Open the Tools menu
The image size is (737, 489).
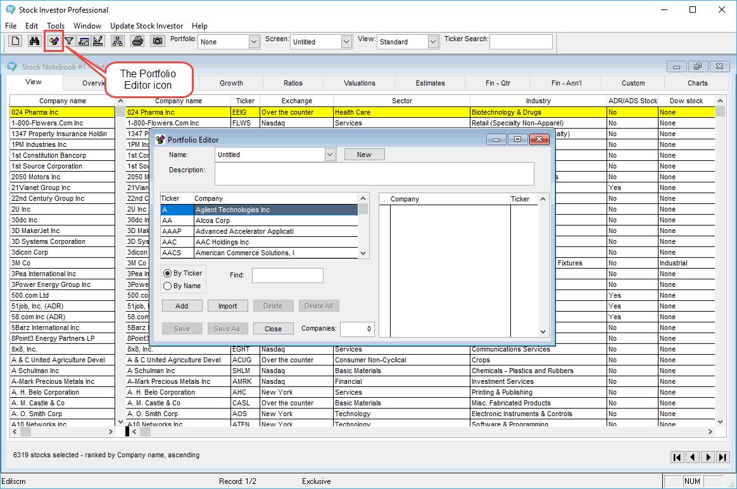56,26
